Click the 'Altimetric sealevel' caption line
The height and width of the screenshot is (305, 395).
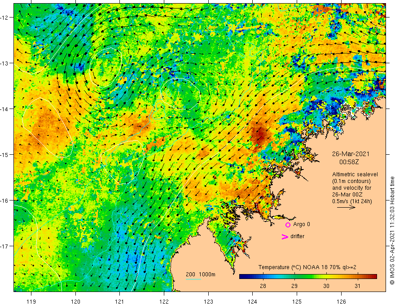click(355, 174)
